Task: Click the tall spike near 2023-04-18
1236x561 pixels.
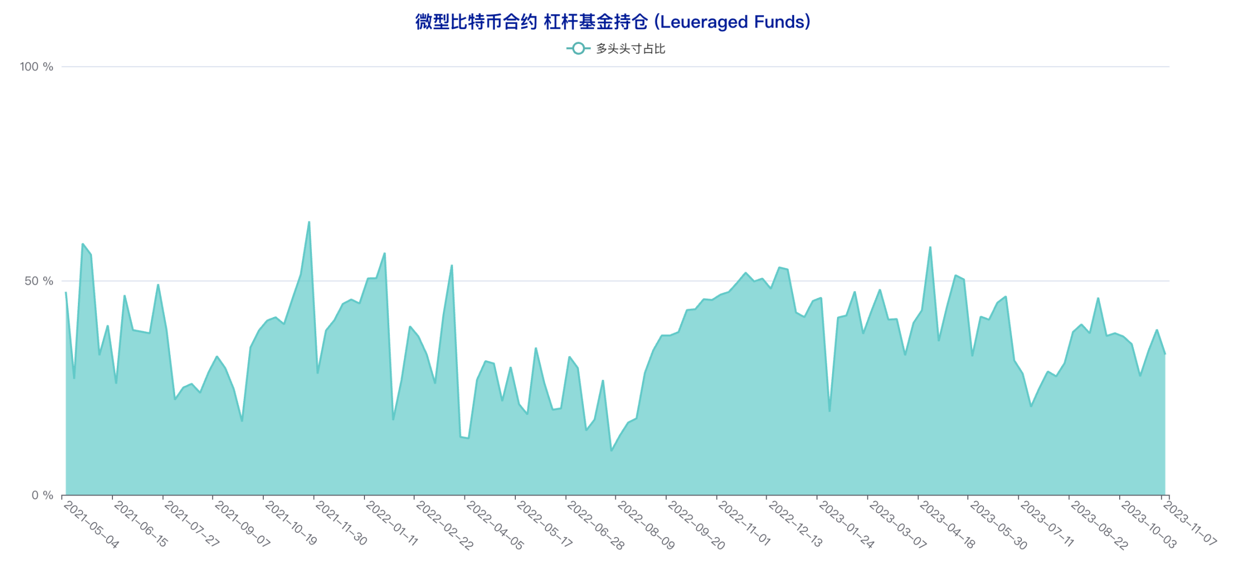Action: 930,247
